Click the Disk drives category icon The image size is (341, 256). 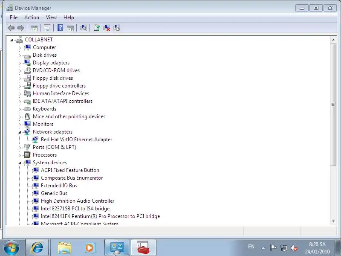click(x=27, y=55)
